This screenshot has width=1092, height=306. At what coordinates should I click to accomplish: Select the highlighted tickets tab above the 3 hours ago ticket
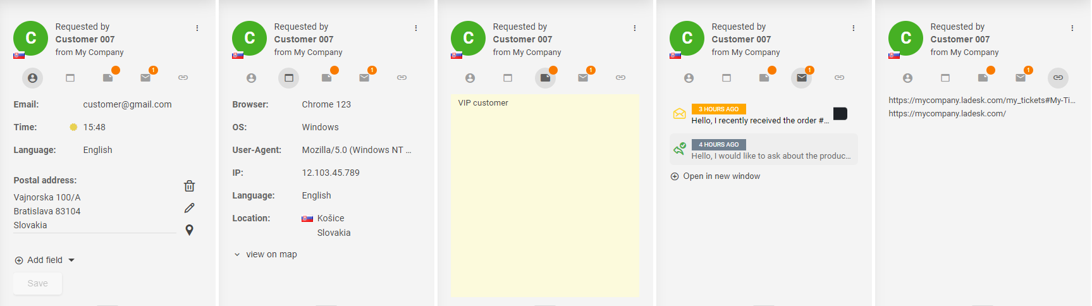[x=801, y=78]
